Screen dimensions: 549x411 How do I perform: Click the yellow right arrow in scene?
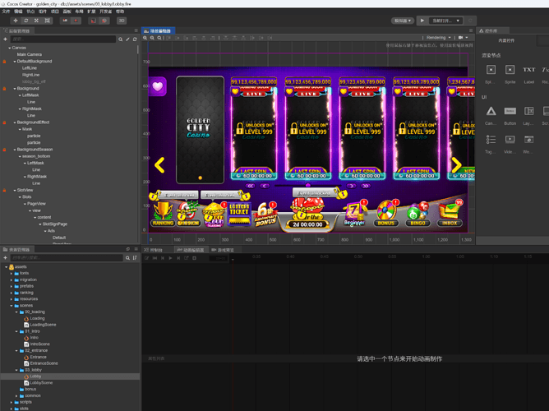[x=456, y=165]
